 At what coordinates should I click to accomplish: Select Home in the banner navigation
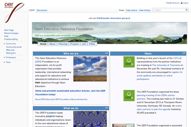pos(43,44)
